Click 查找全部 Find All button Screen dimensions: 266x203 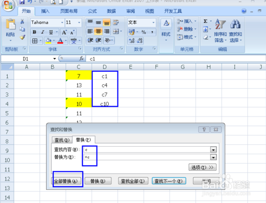133,181
